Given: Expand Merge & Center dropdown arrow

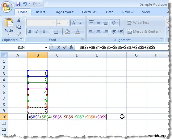Looking at the screenshot, I should coord(161,32).
